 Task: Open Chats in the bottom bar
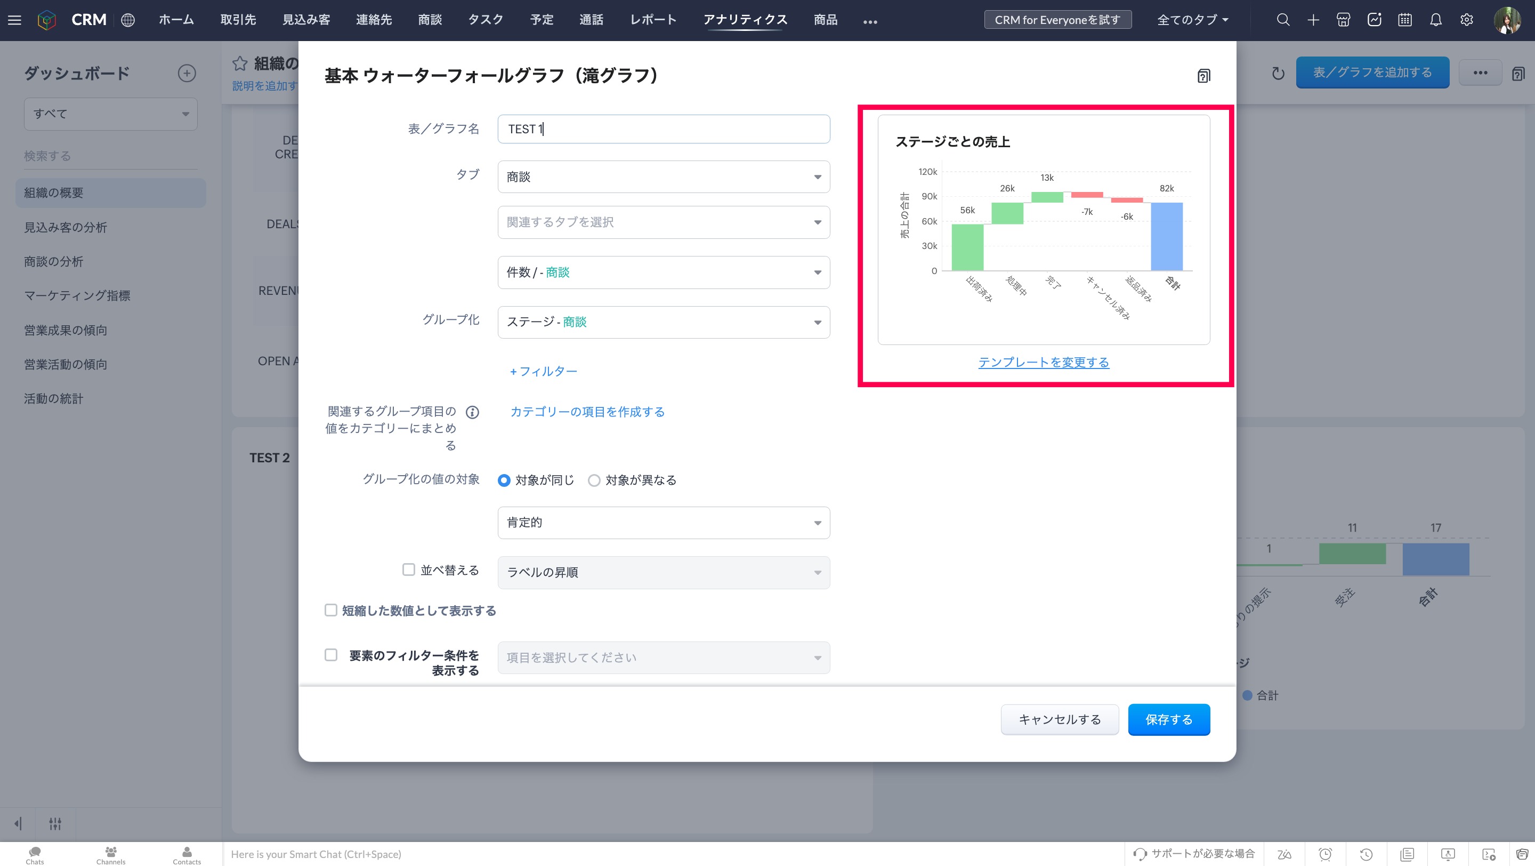[35, 855]
